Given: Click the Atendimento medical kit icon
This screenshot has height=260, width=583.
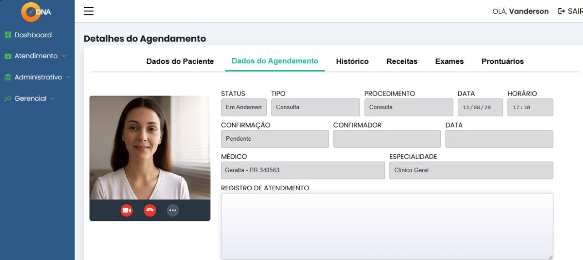Looking at the screenshot, I should [8, 56].
